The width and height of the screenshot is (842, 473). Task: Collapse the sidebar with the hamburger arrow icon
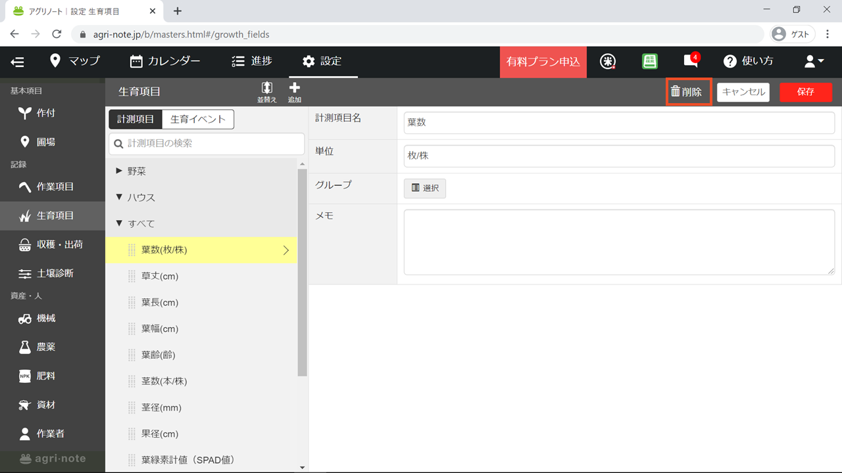18,62
